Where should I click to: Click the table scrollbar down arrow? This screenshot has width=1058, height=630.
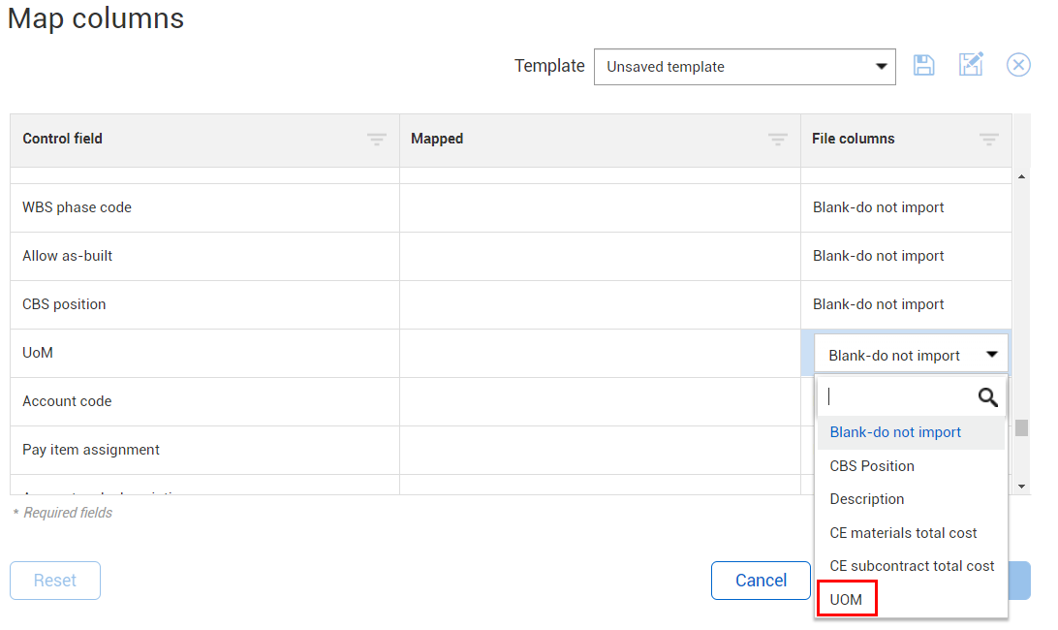[x=1021, y=485]
